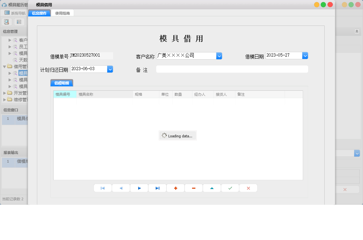Open the 借模日期 date picker dropdown
Image resolution: width=363 pixels, height=240 pixels.
305,55
